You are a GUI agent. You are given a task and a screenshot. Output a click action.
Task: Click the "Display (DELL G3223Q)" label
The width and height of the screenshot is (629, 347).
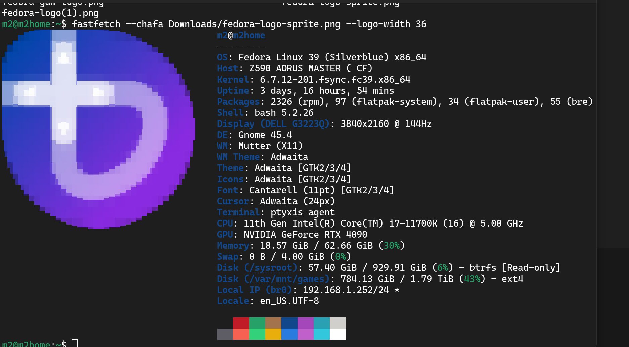pyautogui.click(x=273, y=124)
